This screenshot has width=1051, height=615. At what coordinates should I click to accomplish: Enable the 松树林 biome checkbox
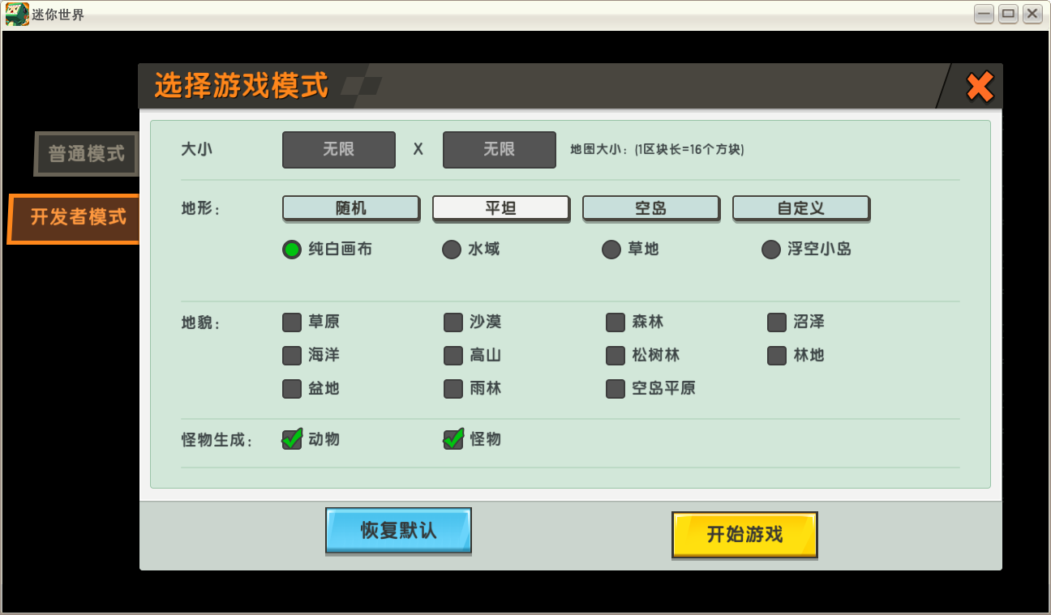click(x=616, y=356)
